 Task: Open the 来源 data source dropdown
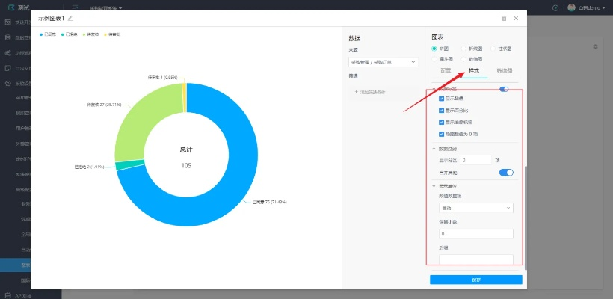(x=383, y=62)
